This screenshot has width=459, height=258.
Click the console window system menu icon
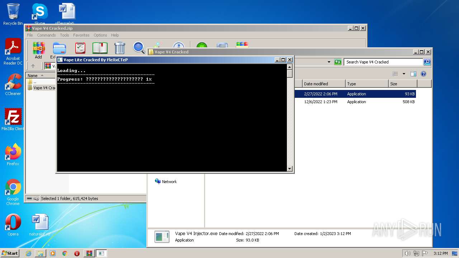pos(60,60)
